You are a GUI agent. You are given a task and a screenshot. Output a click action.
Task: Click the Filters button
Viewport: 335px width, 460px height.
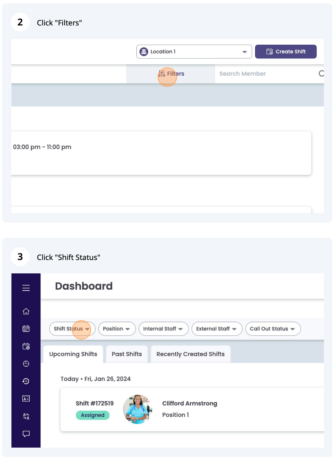tap(171, 74)
